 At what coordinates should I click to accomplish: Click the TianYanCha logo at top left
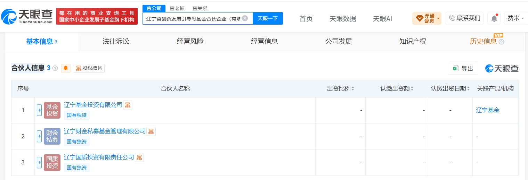click(27, 16)
